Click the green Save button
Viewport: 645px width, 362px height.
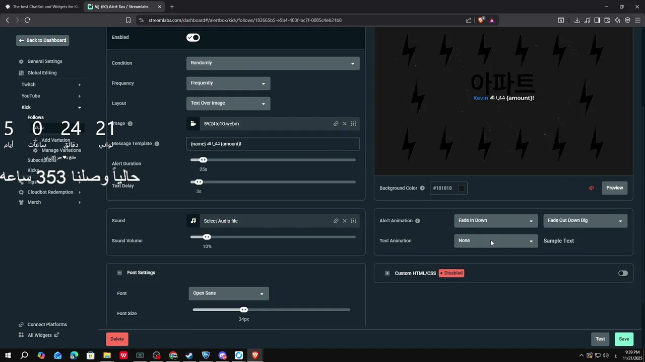point(624,339)
